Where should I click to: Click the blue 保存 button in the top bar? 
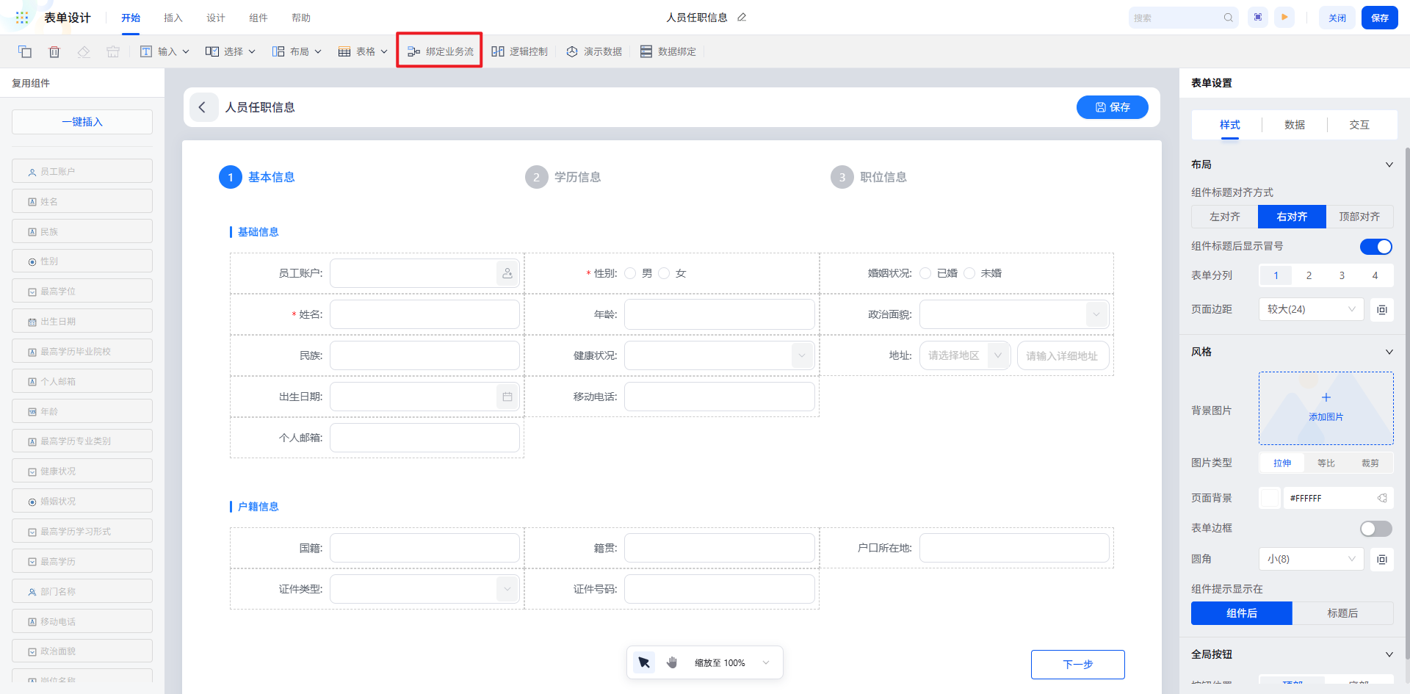click(1380, 18)
